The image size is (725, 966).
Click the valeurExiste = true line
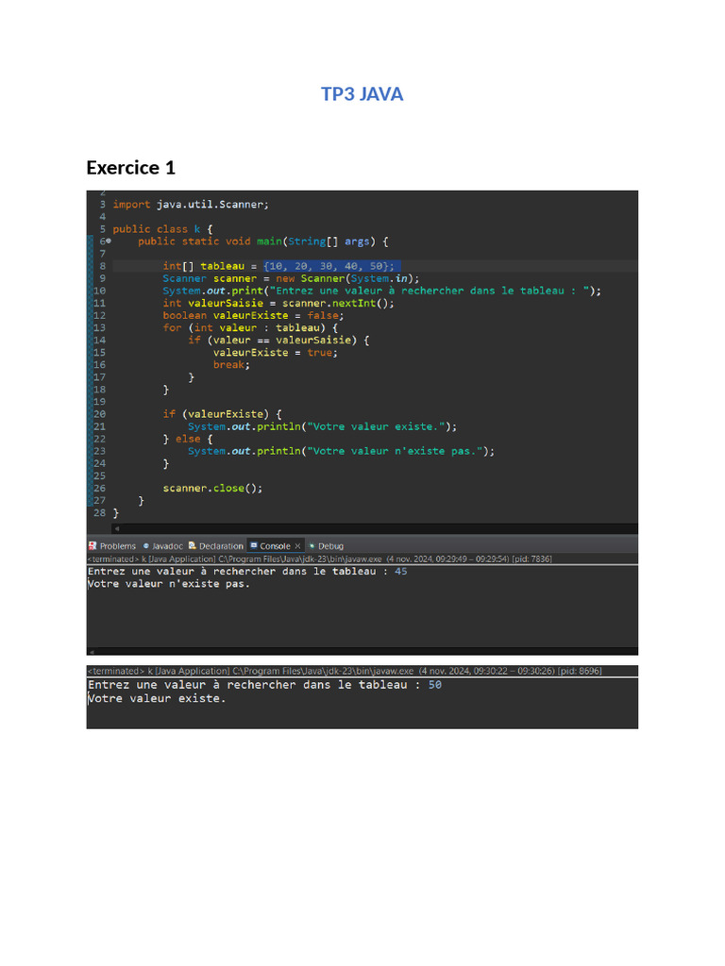(x=276, y=353)
